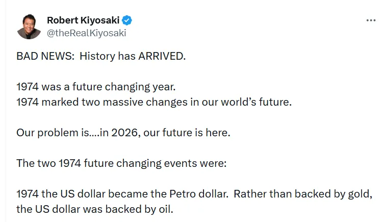Visit the @theRealKiyosaki handle link

(86, 33)
